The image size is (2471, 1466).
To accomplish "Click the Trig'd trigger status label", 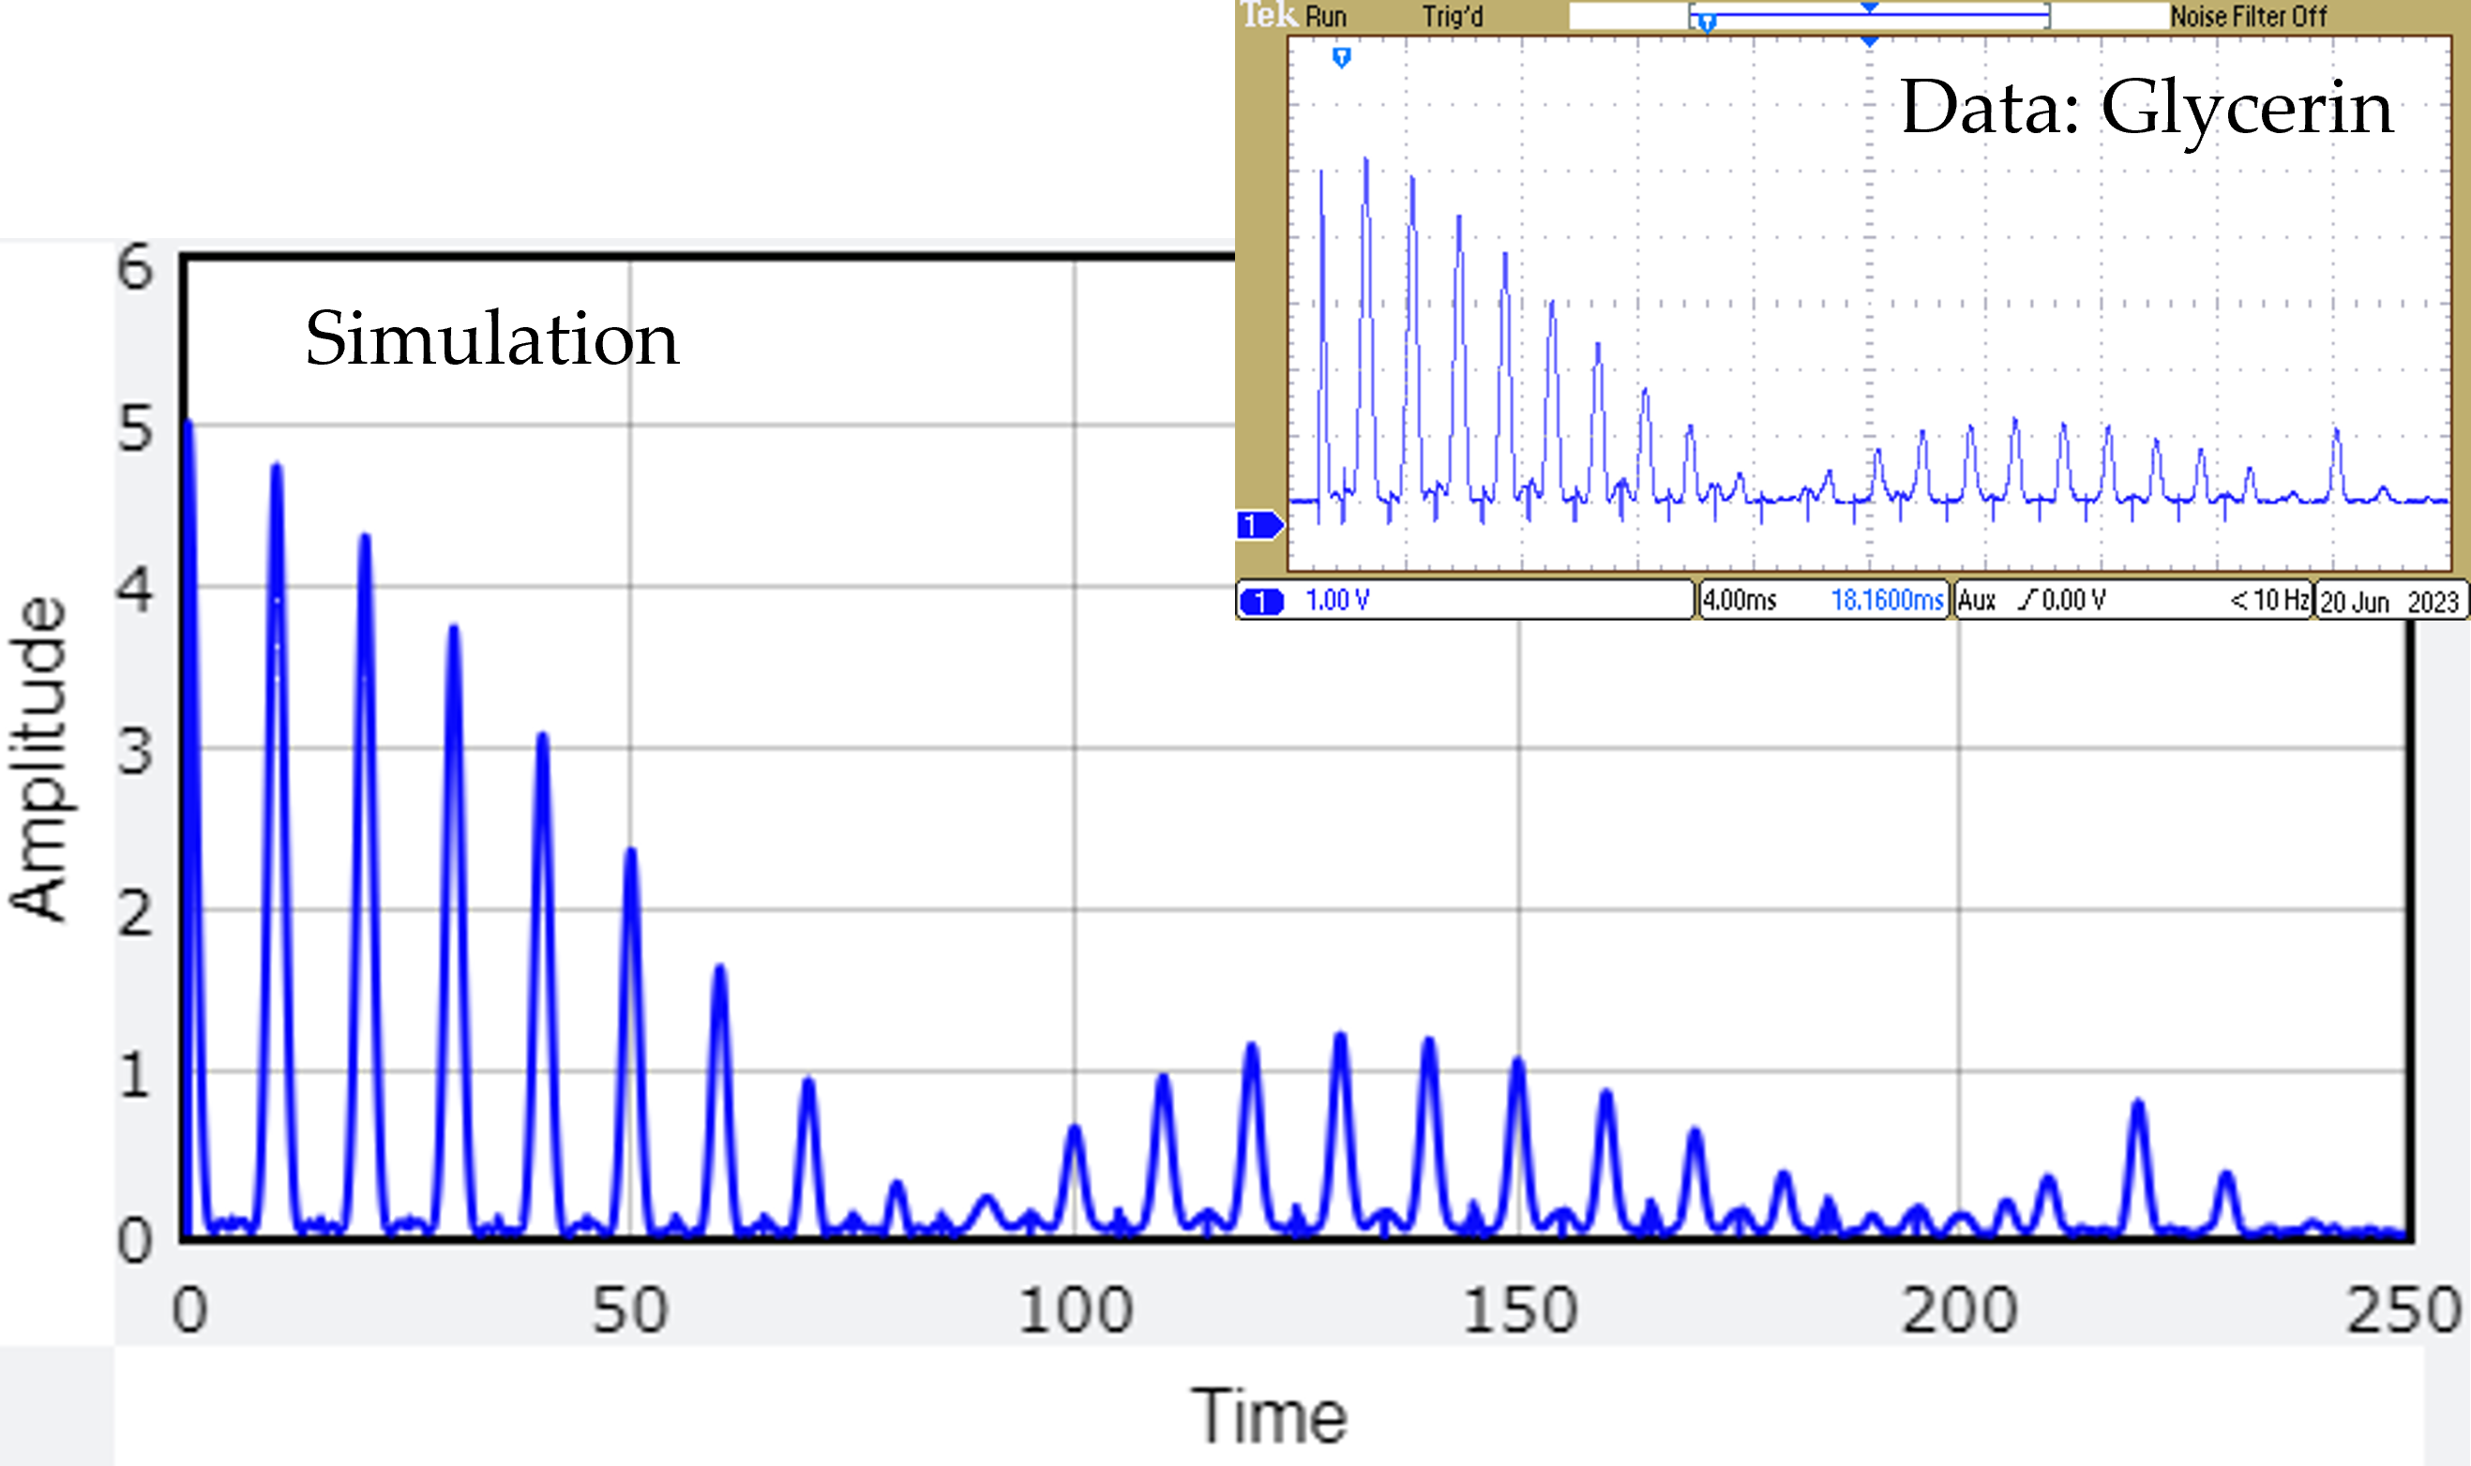I will pyautogui.click(x=1453, y=17).
